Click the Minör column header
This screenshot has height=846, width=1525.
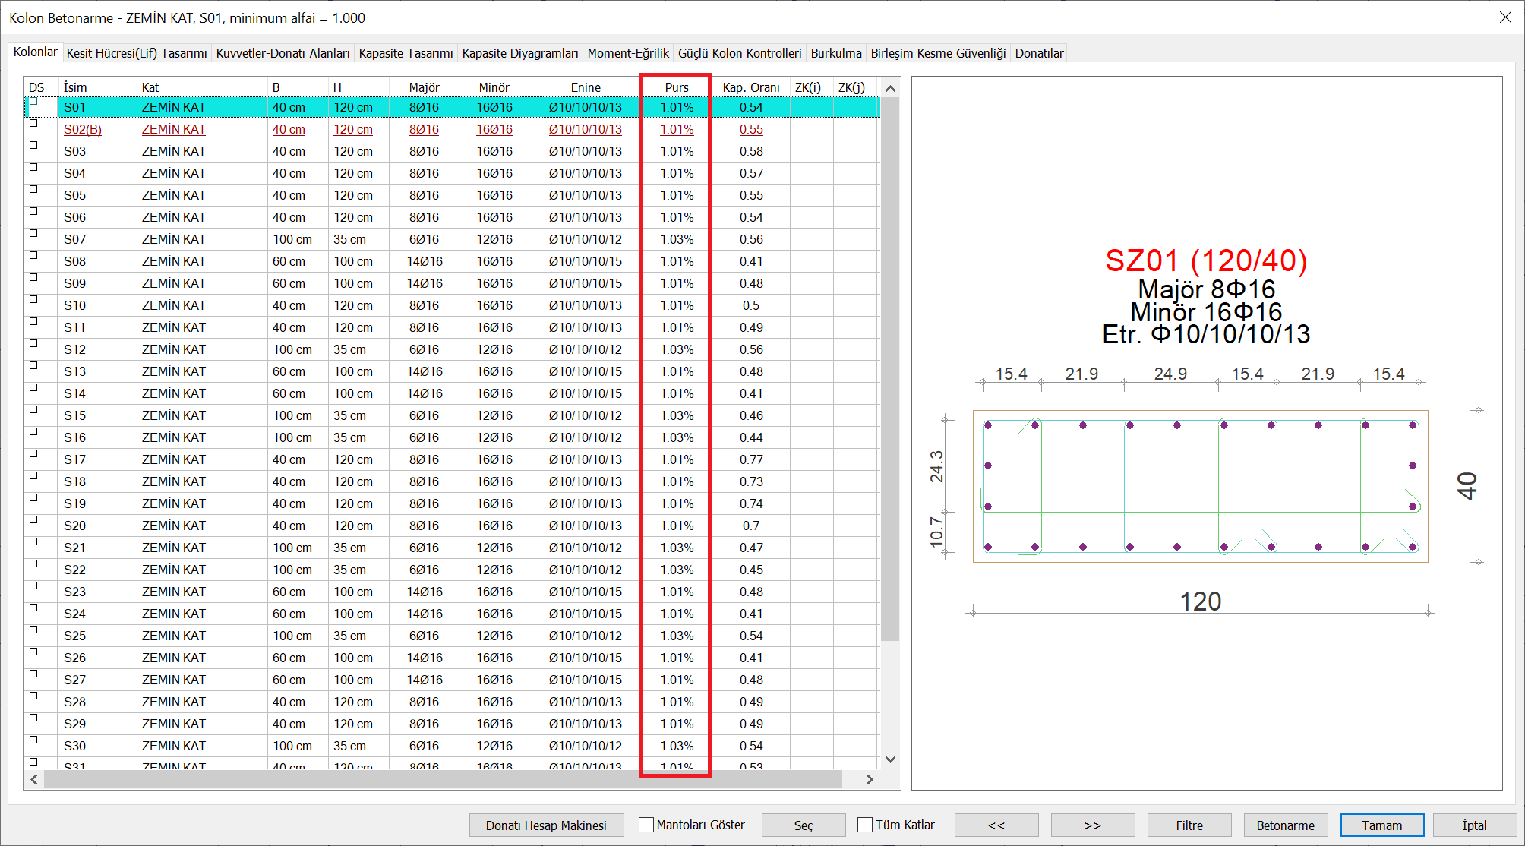click(494, 87)
